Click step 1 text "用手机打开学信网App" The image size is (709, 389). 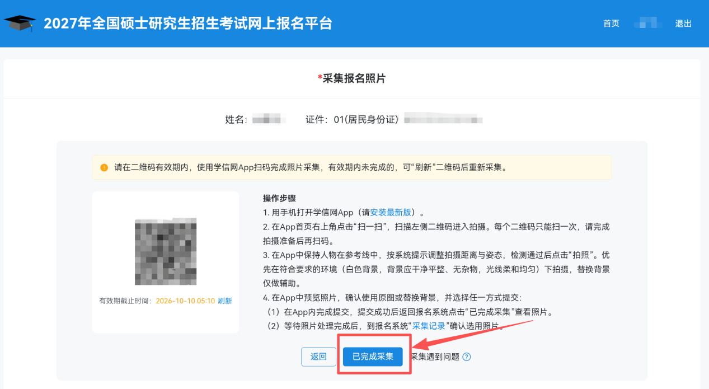[343, 213]
